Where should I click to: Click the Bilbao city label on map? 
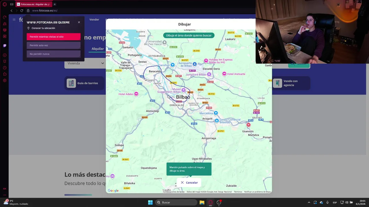pos(183,97)
